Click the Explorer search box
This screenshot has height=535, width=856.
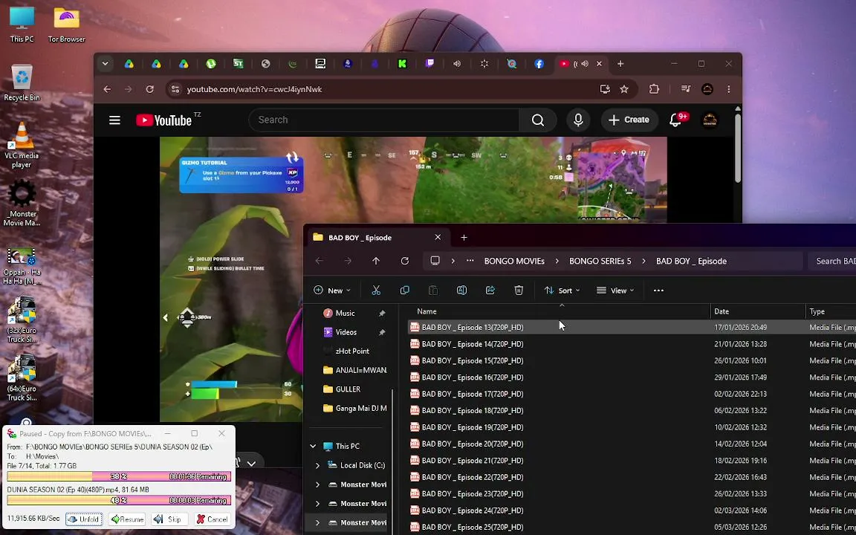click(x=832, y=261)
